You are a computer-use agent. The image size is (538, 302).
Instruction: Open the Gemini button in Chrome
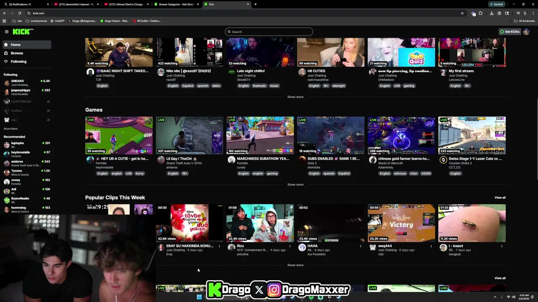[x=496, y=4]
